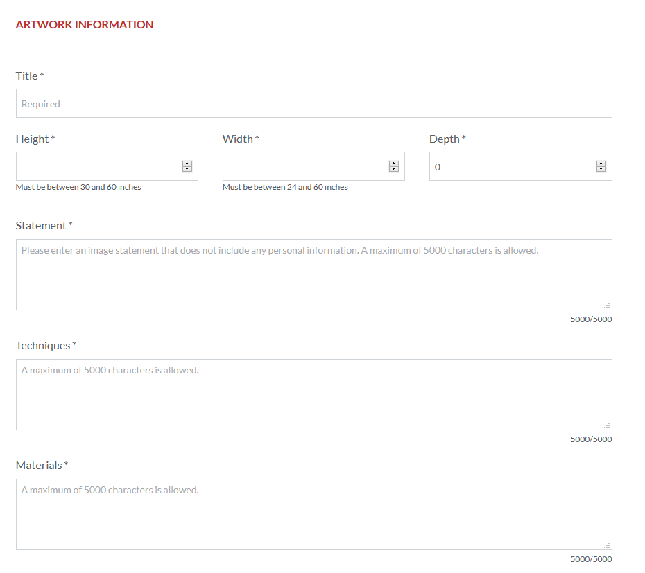Grab the Techniques box resize handle
This screenshot has height=573, width=645.
[607, 425]
